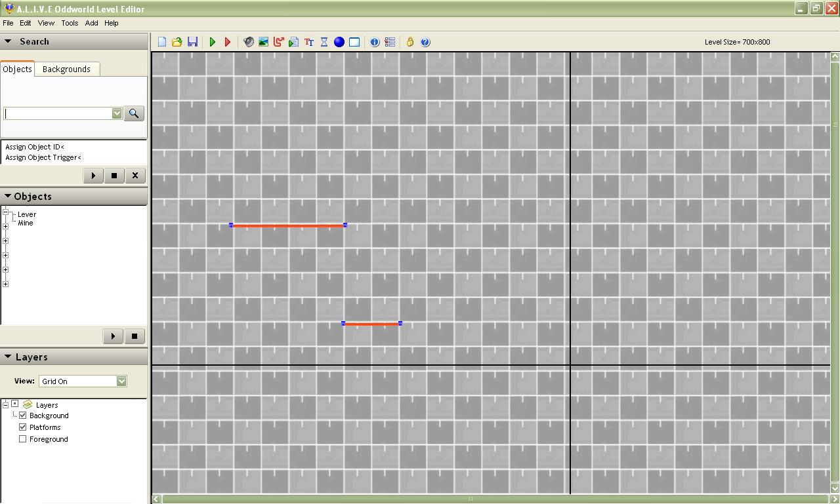
Task: Enable the Foreground layer checkbox
Action: 23,439
